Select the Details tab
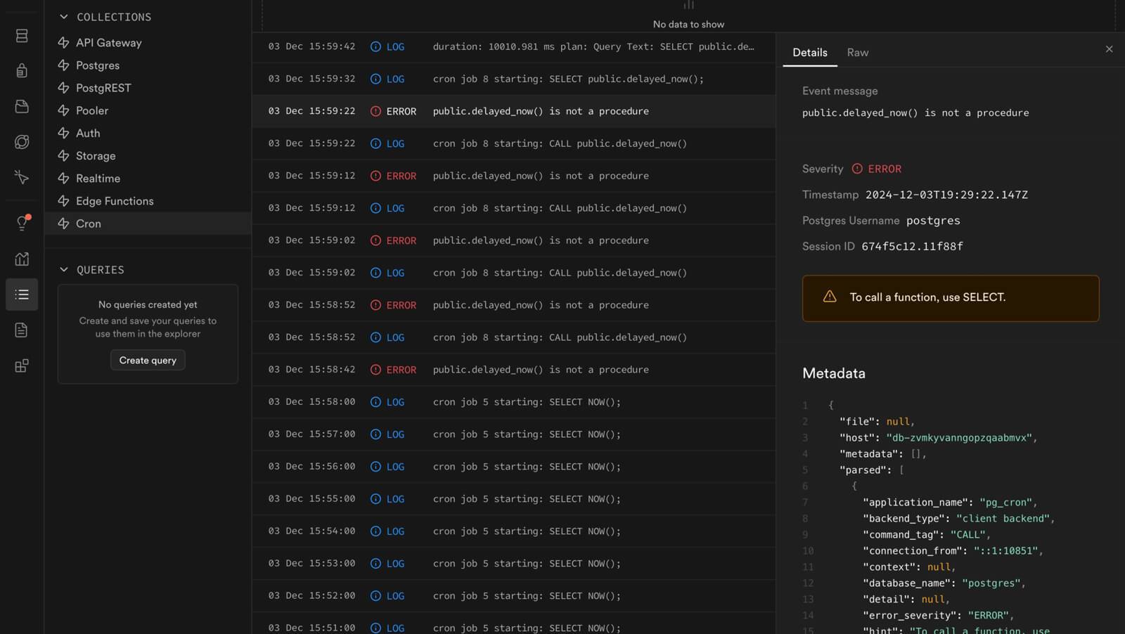Viewport: 1125px width, 634px height. (x=809, y=52)
